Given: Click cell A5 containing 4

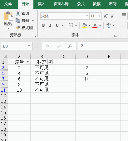Looking at the screenshot, I should [19, 73].
